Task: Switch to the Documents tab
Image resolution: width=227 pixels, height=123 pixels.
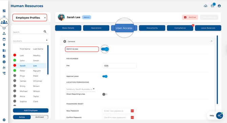Action: [x=152, y=28]
